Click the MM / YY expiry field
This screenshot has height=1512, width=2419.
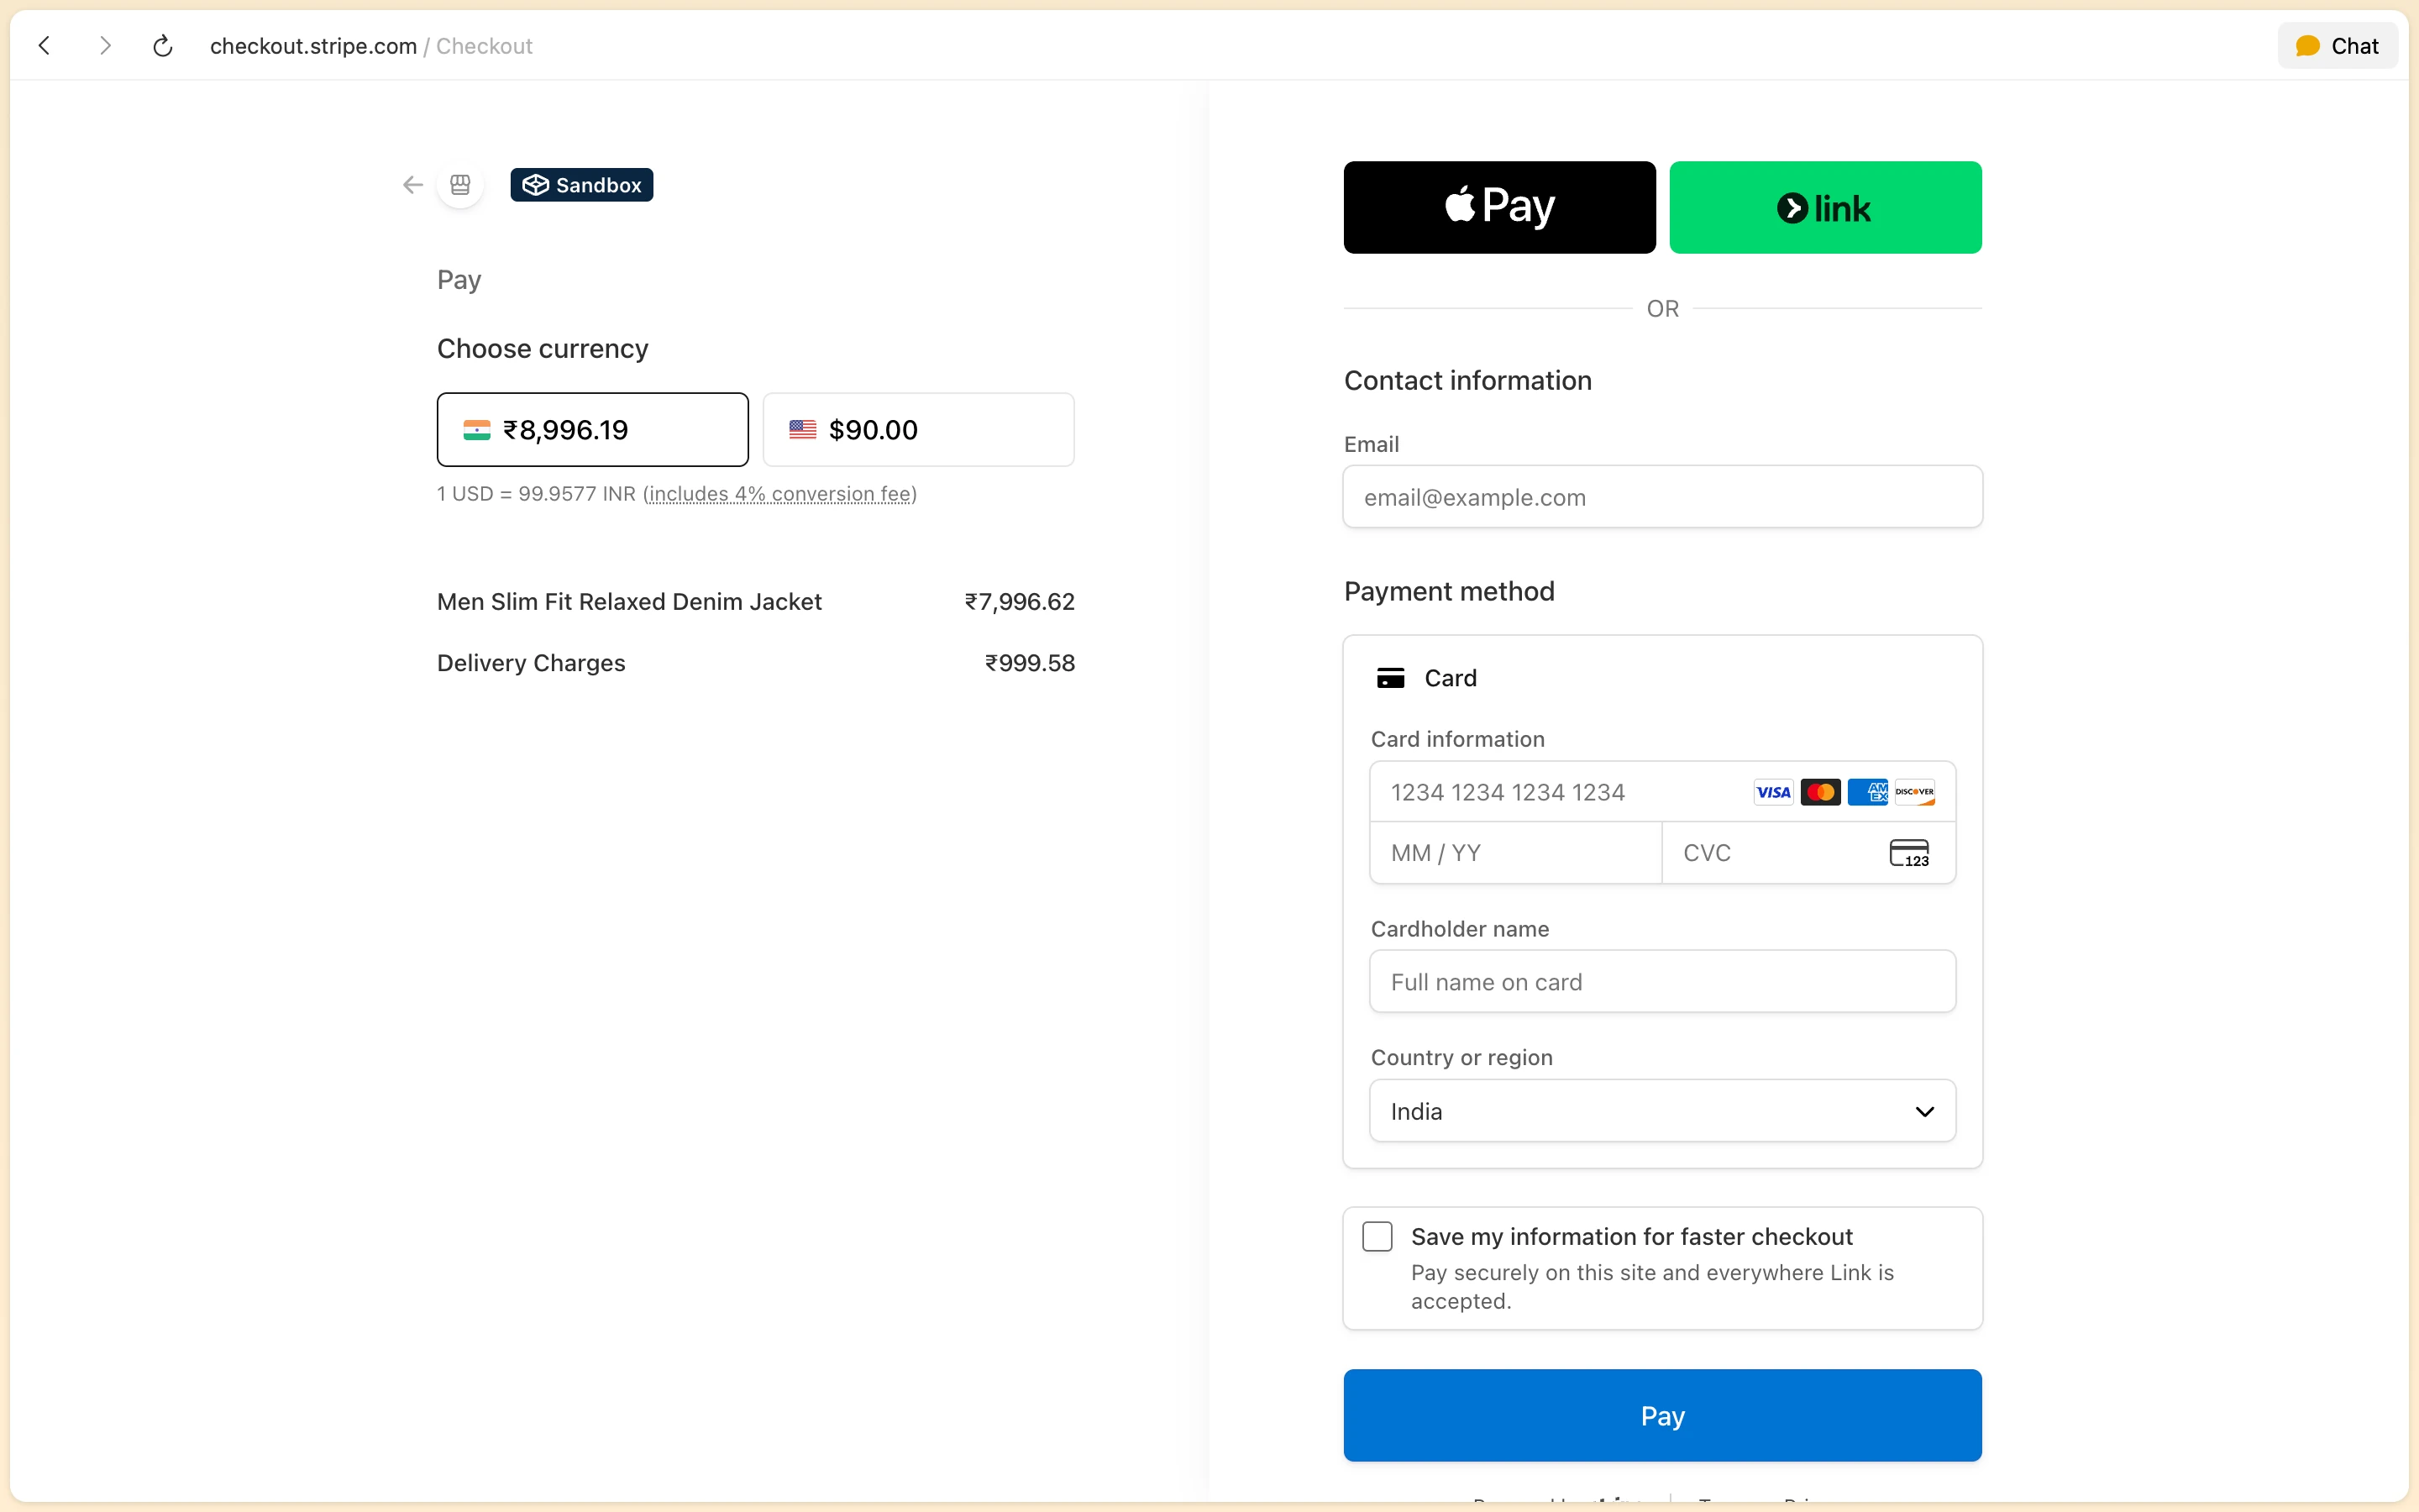[1515, 853]
